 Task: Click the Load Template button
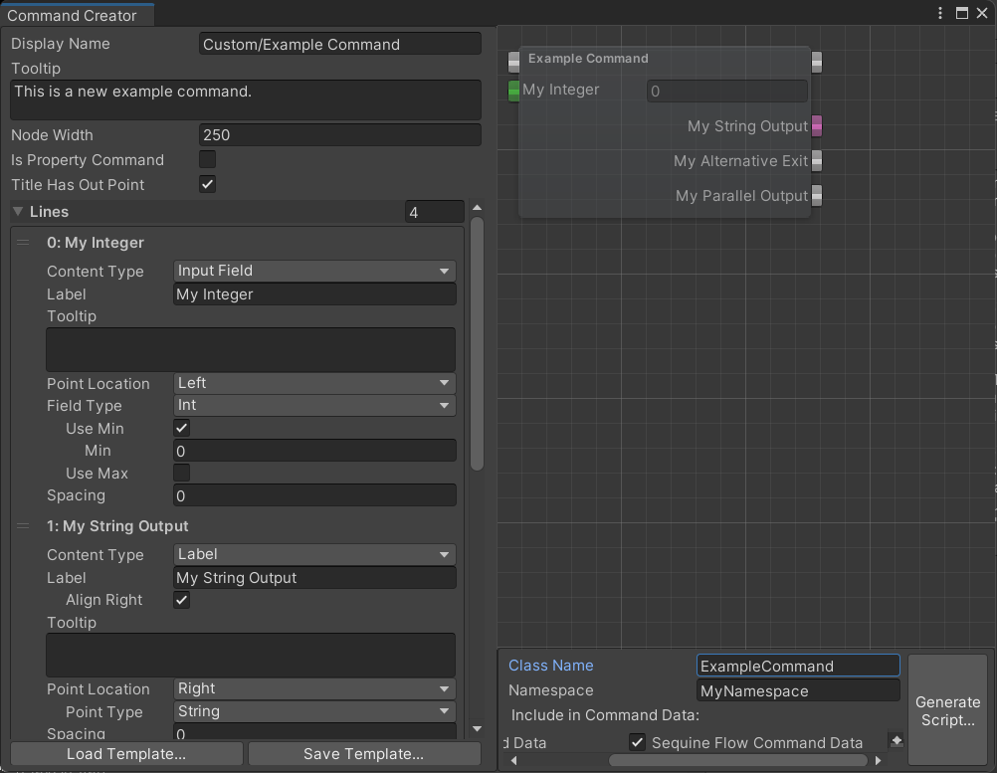[x=126, y=754]
